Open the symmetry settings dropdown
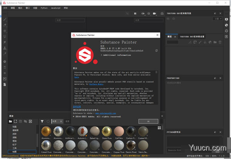This screenshot has width=231, height=159. coord(143,14)
